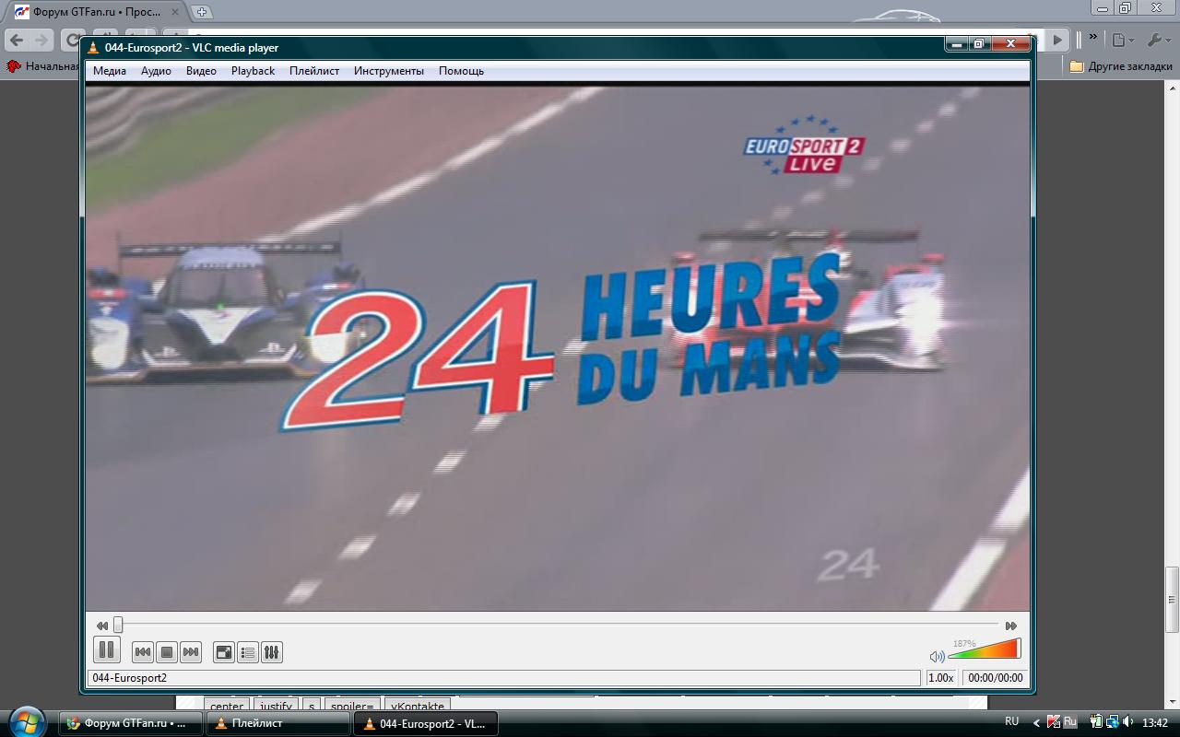
Task: Open the Инструменты menu
Action: [389, 71]
